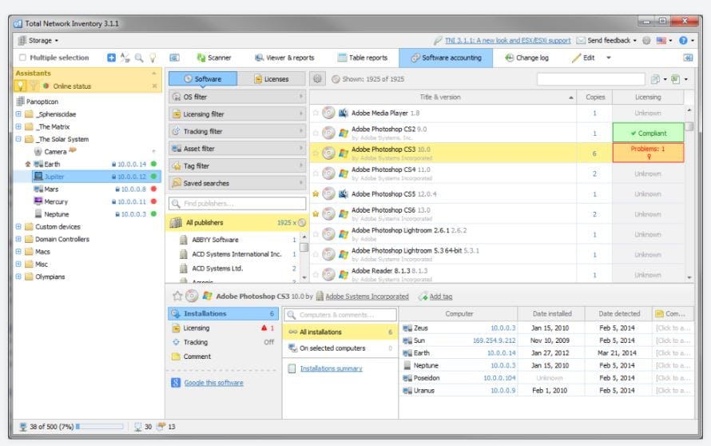Viewport: 711px width, 446px height.
Task: Click the active light bulb icon in Assistants
Action: coord(21,86)
